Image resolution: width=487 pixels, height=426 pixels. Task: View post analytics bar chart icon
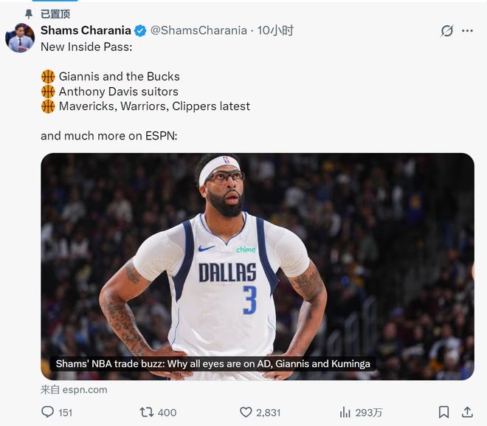click(345, 412)
